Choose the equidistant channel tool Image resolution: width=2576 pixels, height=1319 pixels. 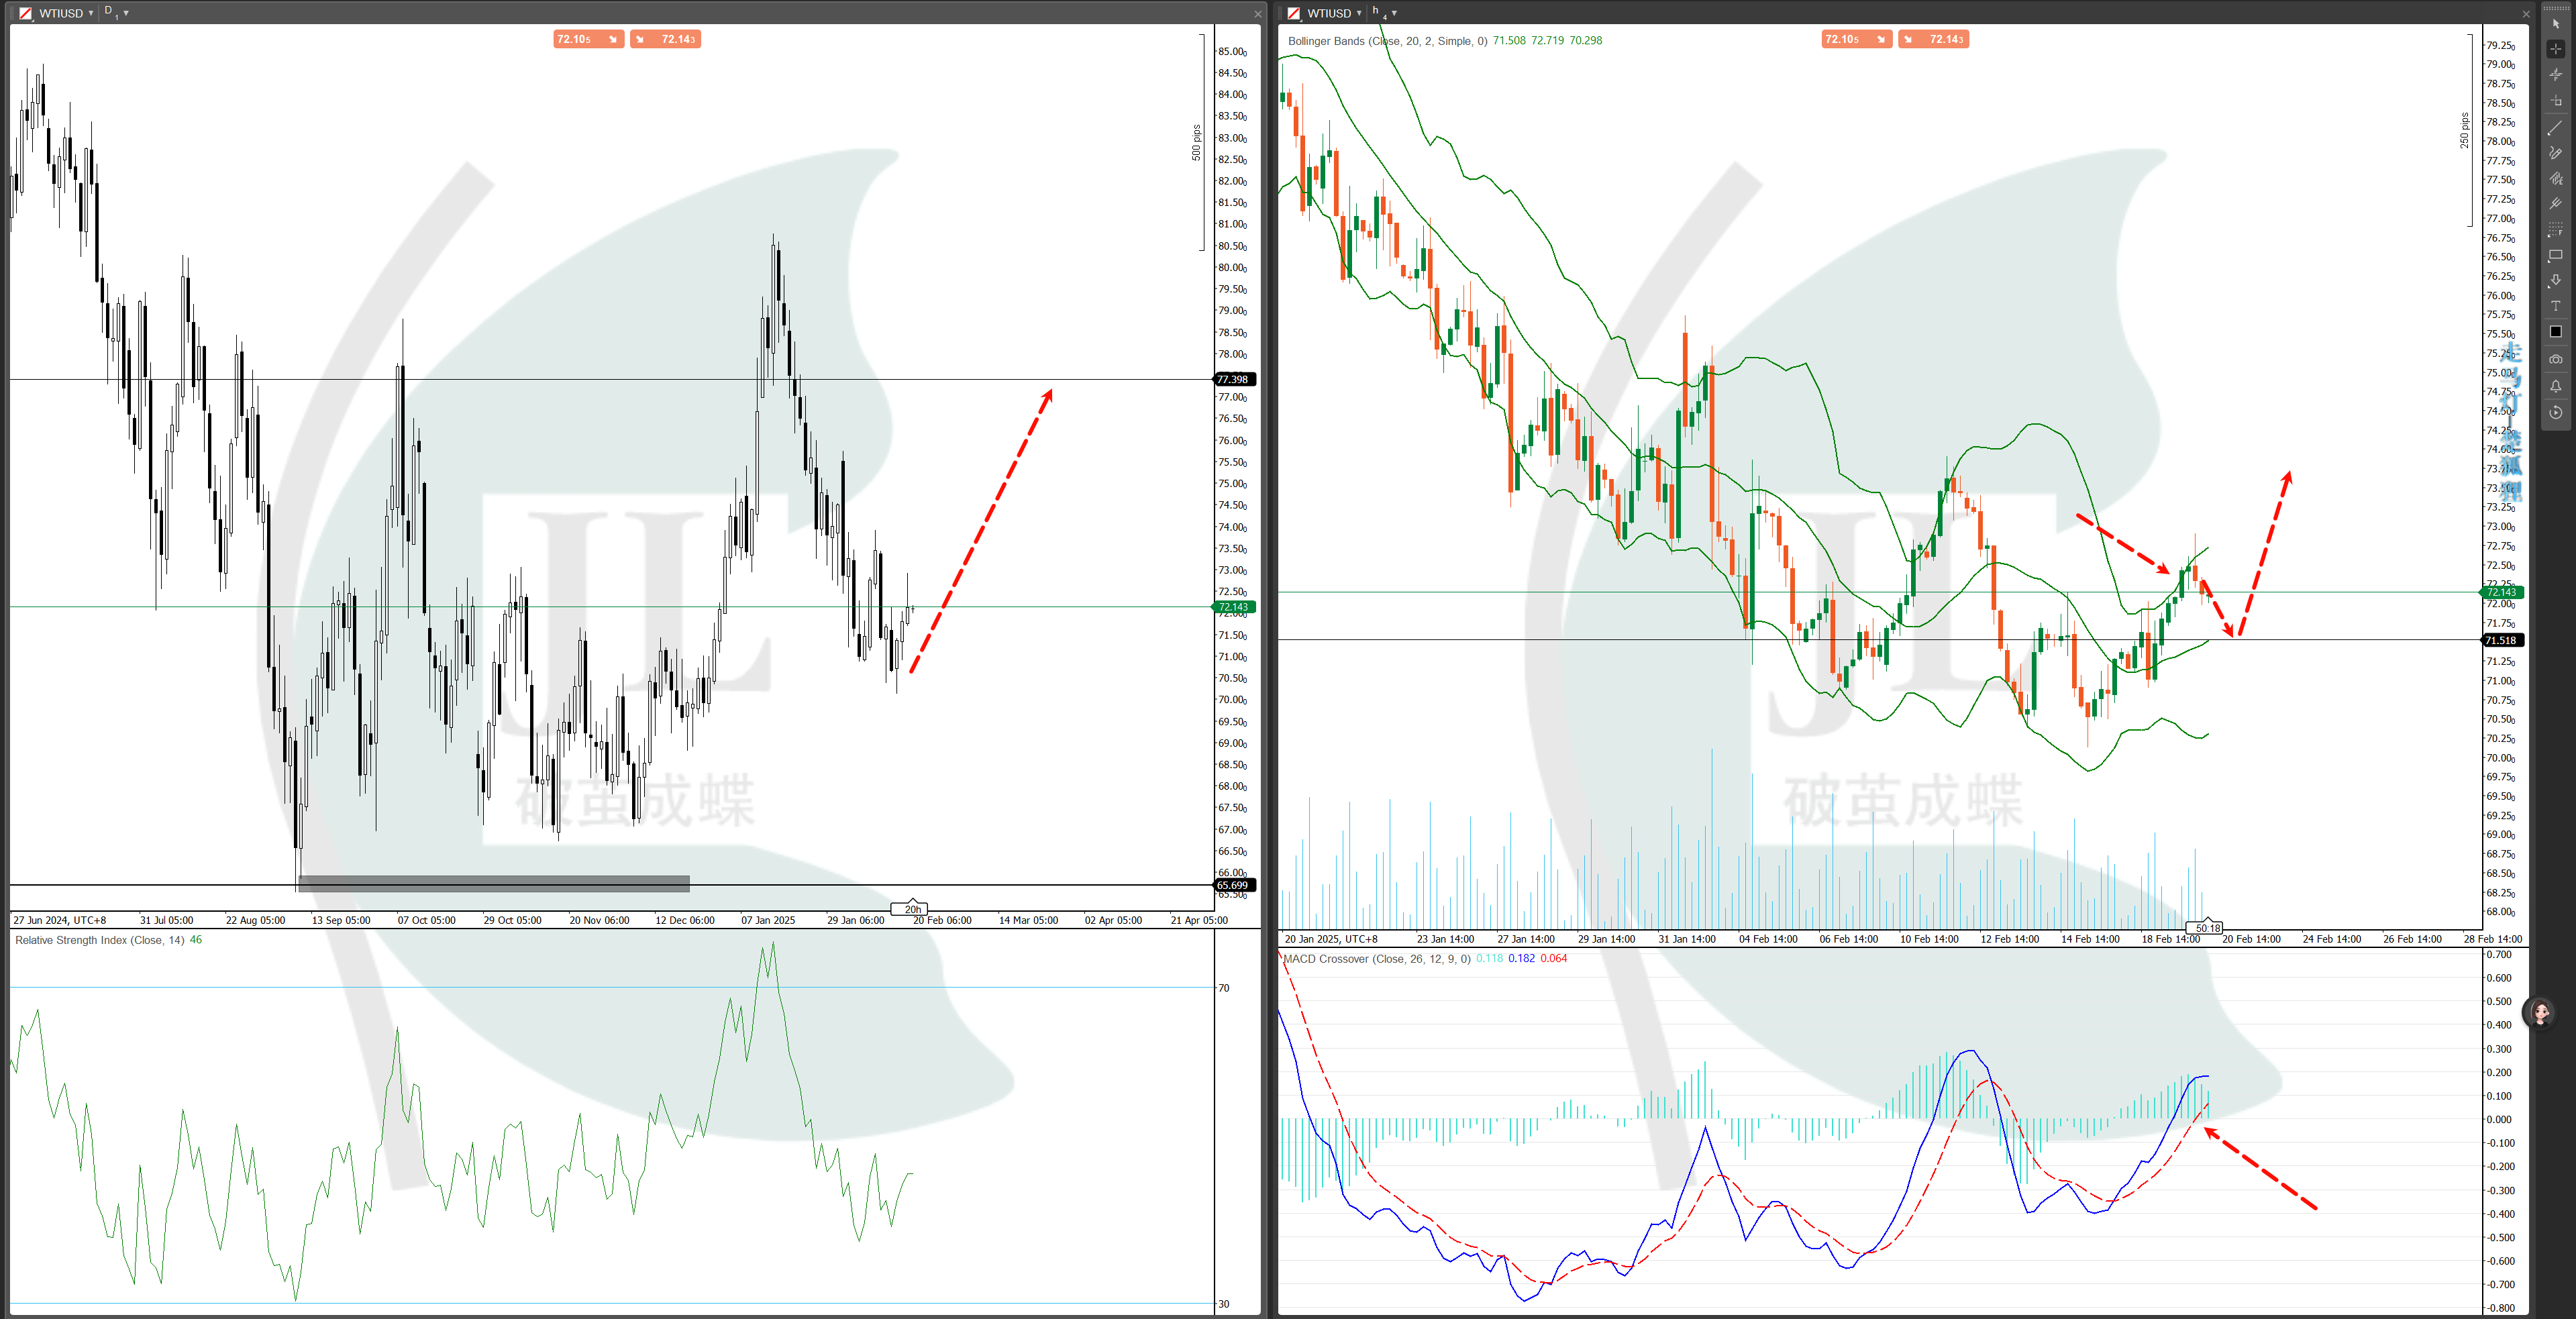(x=2555, y=178)
